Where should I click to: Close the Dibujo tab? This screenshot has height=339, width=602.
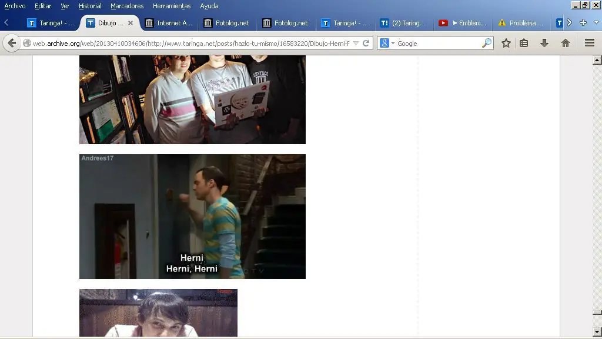click(x=131, y=23)
